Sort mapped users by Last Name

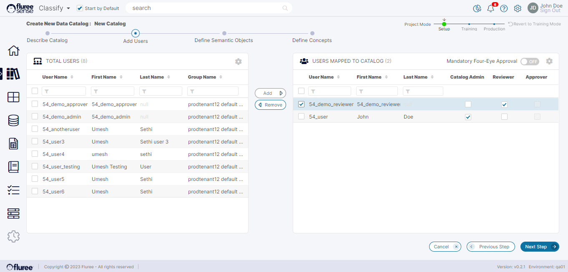(432, 77)
